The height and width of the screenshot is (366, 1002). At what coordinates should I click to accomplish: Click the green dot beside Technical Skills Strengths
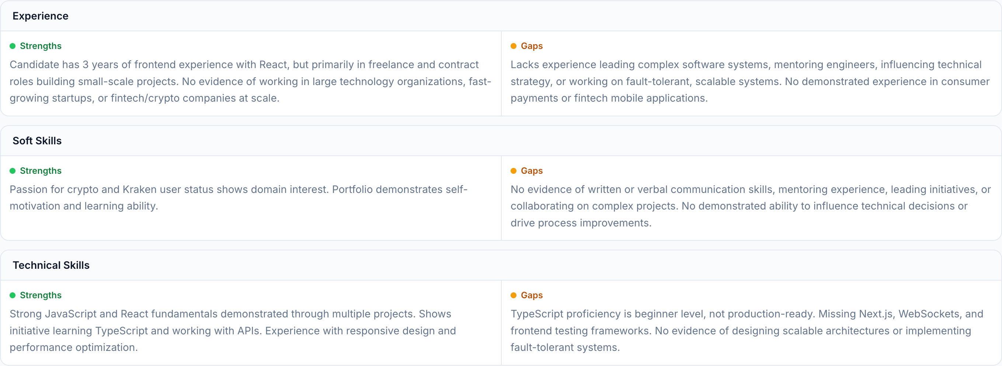[x=13, y=295]
